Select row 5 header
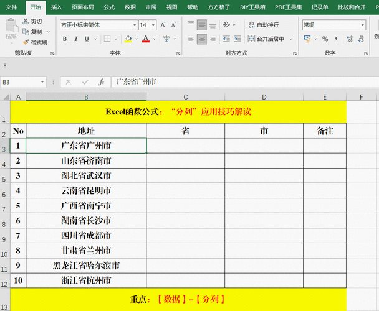This screenshot has height=311, width=379. [4, 176]
